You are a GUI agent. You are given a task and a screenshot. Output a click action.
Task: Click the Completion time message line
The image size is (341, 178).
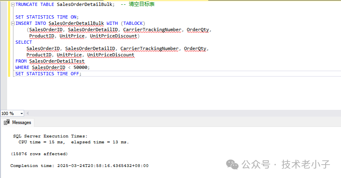79,165
